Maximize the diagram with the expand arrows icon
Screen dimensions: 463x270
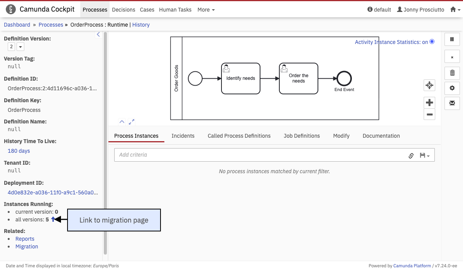[x=132, y=122]
